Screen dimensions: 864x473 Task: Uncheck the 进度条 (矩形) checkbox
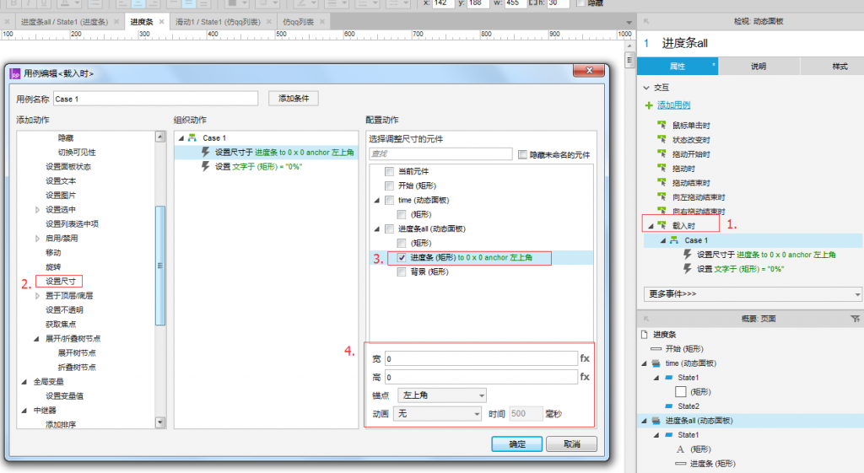(x=402, y=257)
